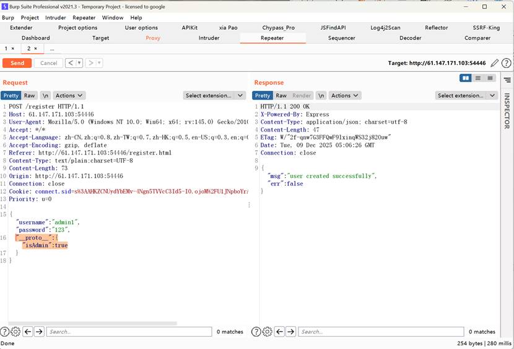Toggle response \n non-printable characters button
The height and width of the screenshot is (349, 514).
point(321,96)
